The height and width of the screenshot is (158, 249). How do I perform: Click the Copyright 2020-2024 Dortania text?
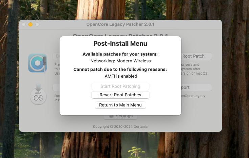pyautogui.click(x=120, y=127)
